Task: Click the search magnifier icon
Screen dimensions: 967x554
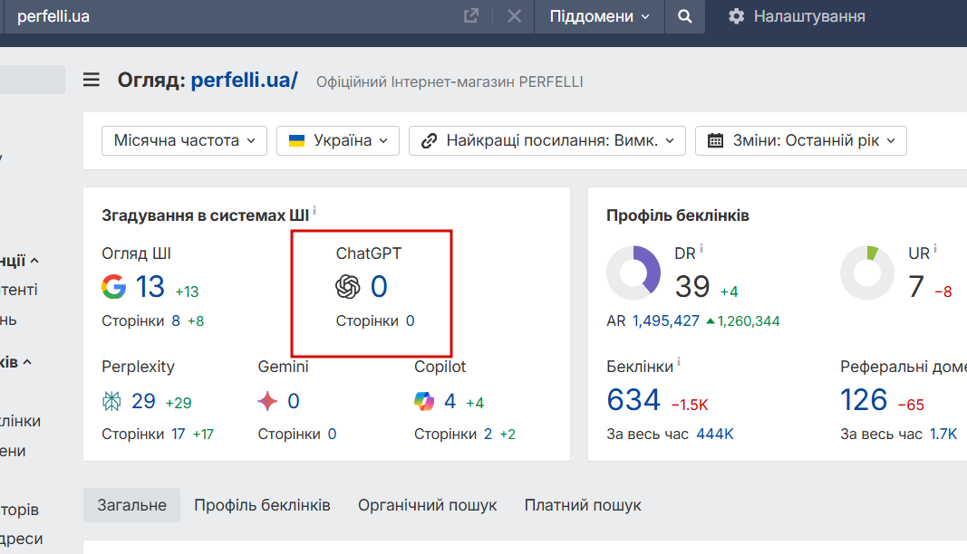Action: 685,16
